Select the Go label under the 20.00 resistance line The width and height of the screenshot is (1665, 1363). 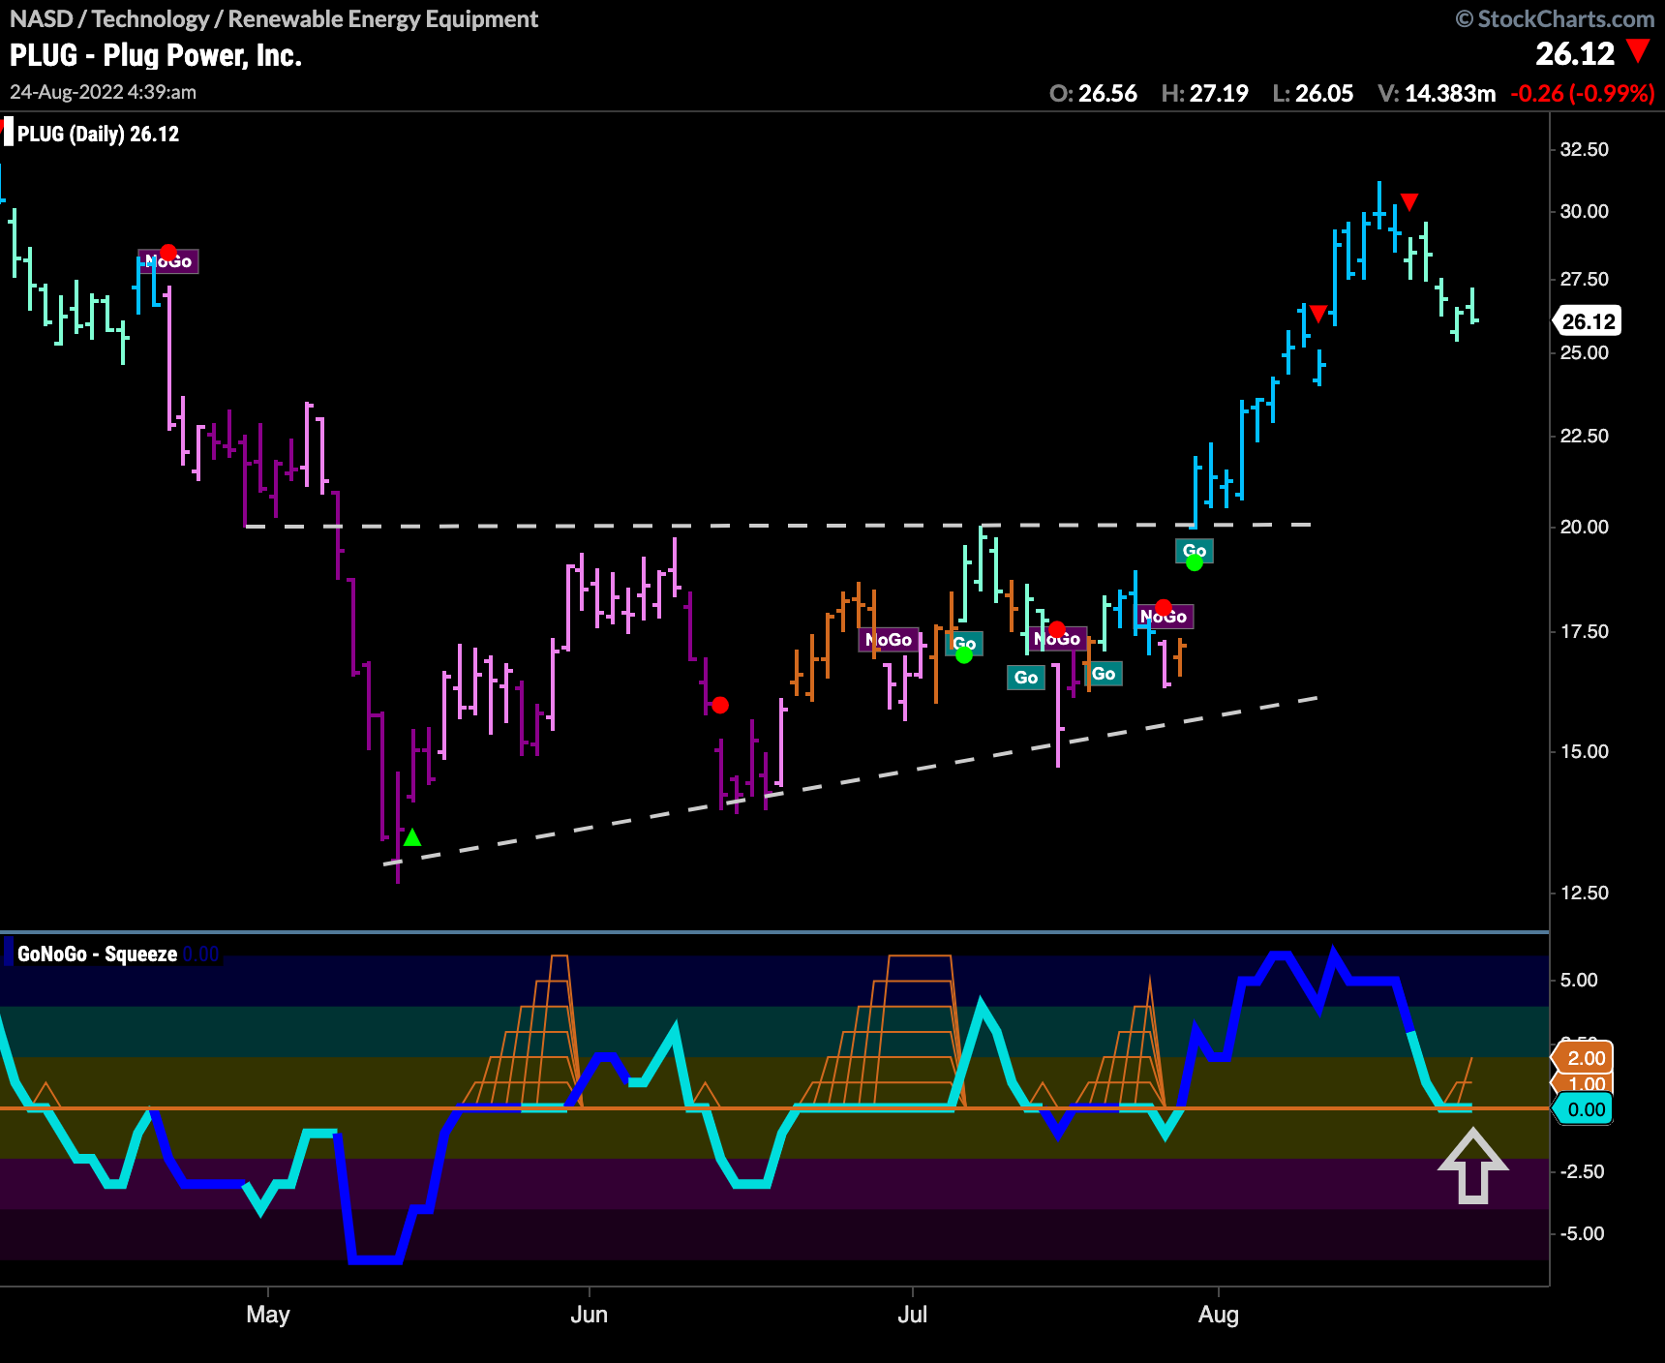[1195, 551]
